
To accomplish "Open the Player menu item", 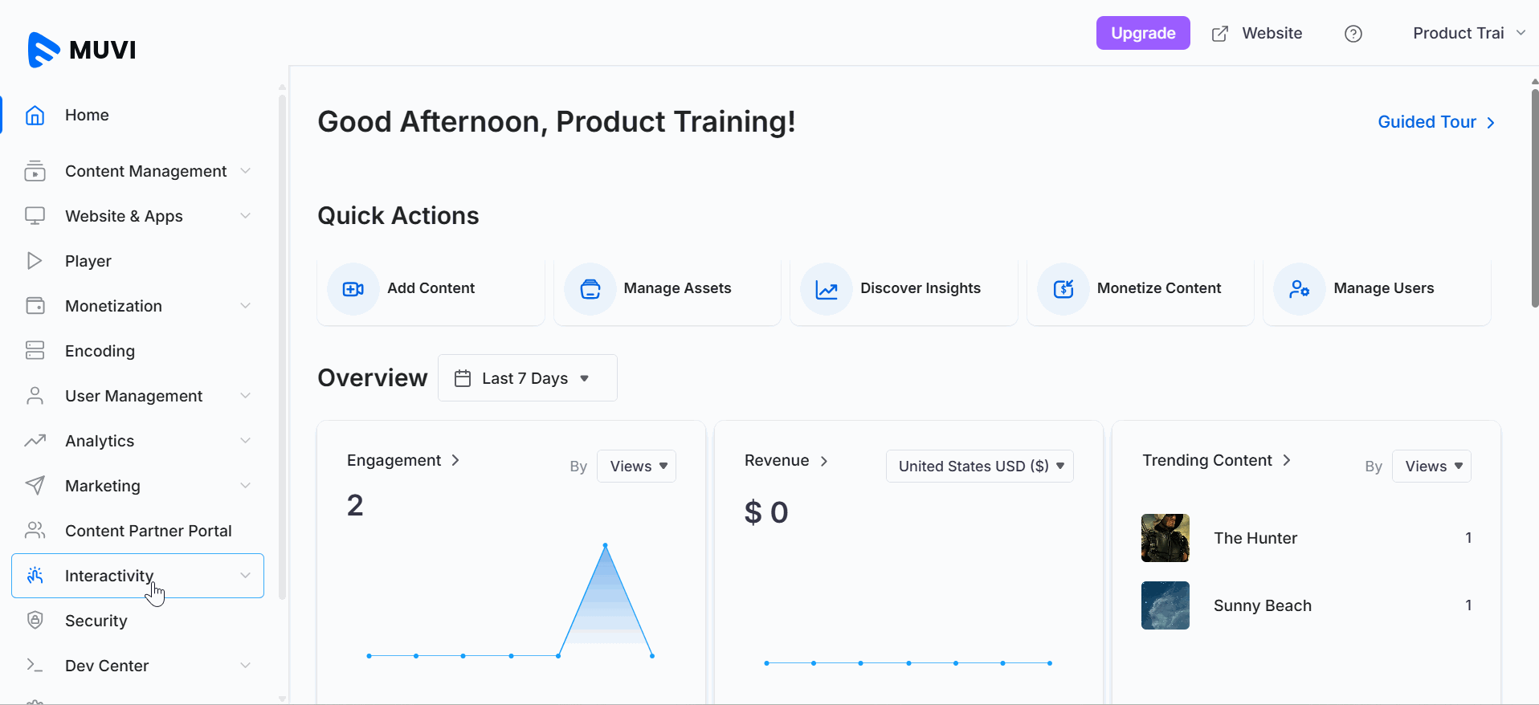I will click(88, 261).
